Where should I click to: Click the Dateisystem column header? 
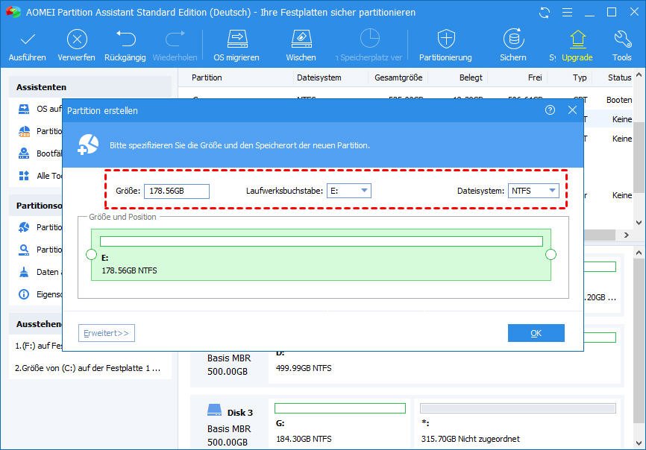(319, 77)
